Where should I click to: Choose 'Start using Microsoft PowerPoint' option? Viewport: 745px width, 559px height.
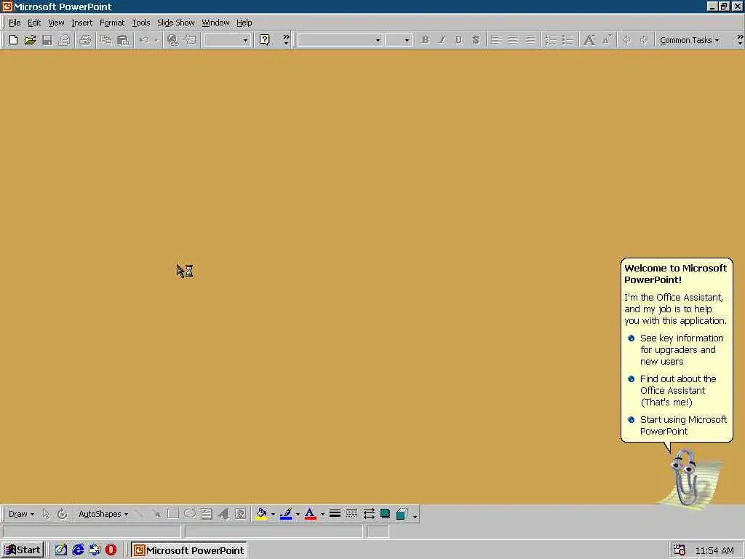(677, 425)
